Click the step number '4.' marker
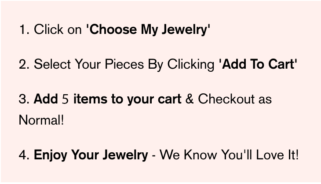 [24, 155]
